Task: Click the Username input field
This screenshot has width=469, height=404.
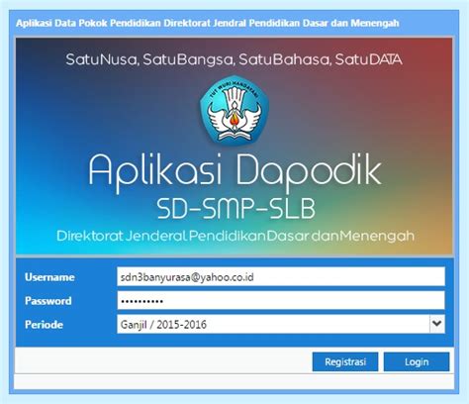Action: (281, 276)
